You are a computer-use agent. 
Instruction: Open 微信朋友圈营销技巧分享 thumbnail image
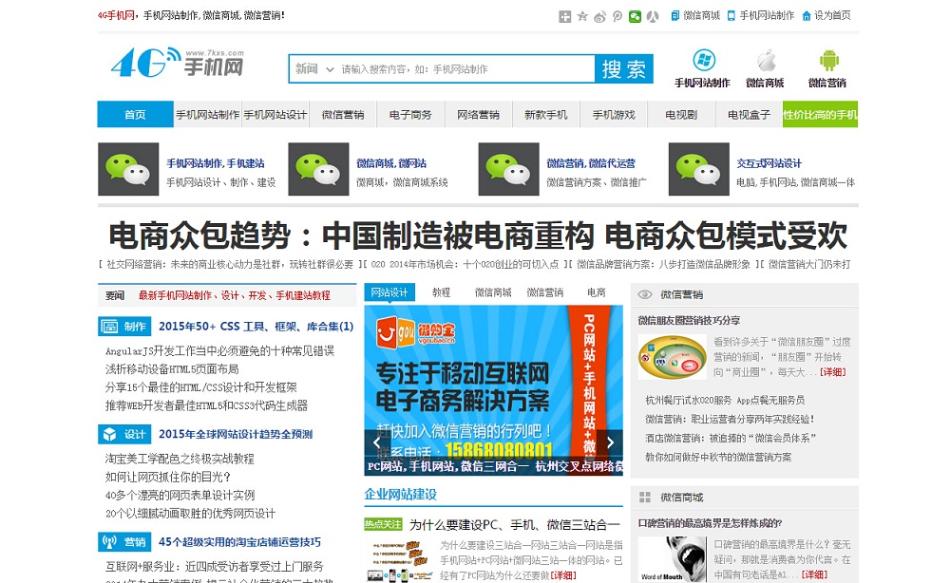click(672, 357)
